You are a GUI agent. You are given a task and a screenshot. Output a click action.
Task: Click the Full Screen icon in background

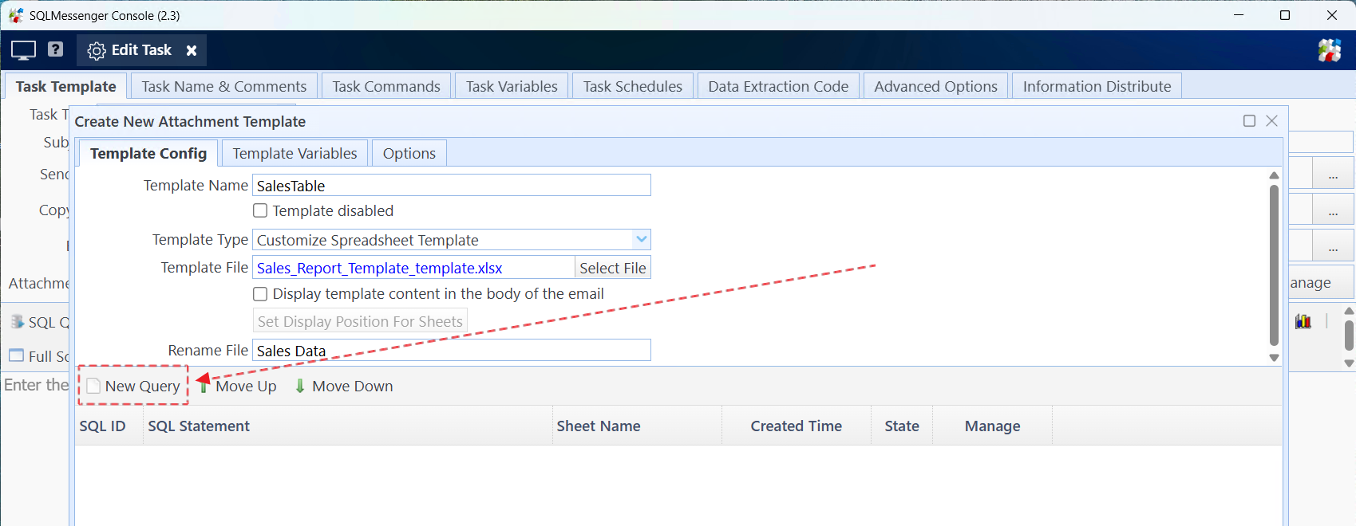pos(16,355)
